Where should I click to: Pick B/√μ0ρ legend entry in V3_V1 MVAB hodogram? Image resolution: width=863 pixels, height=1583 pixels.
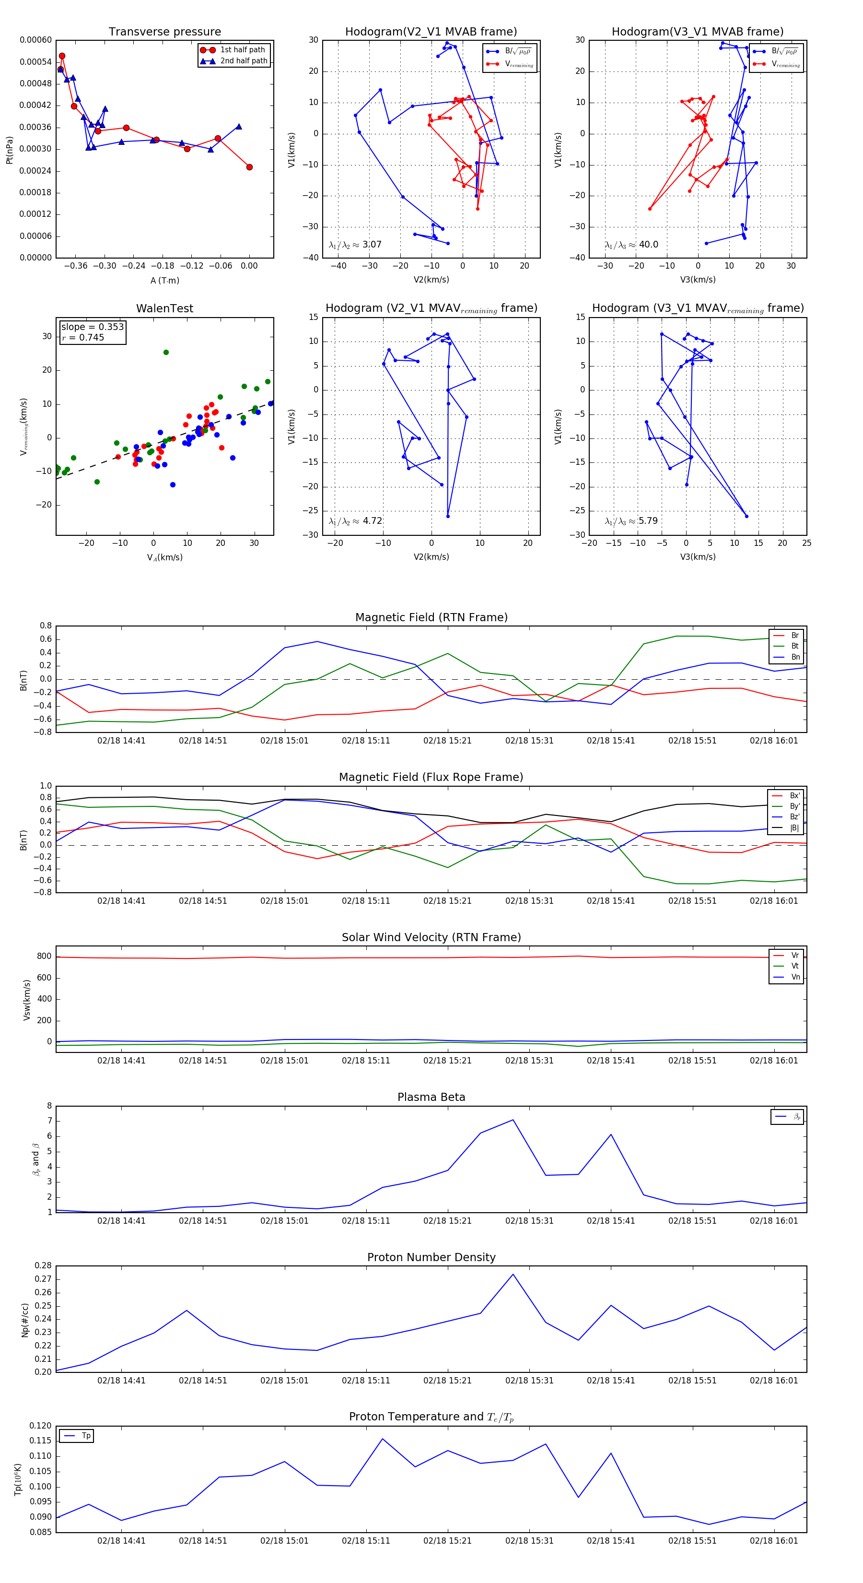(776, 52)
